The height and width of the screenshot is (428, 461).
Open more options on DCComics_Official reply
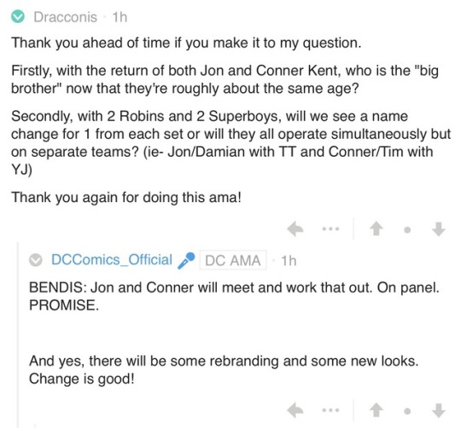pyautogui.click(x=330, y=409)
